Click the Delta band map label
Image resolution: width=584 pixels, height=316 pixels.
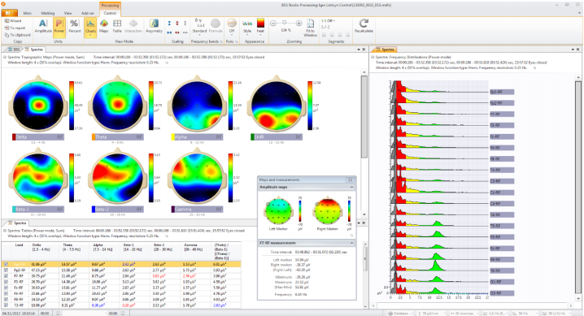[x=38, y=137]
